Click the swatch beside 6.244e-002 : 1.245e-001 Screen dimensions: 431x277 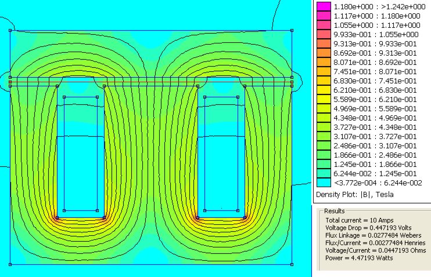[x=324, y=174]
